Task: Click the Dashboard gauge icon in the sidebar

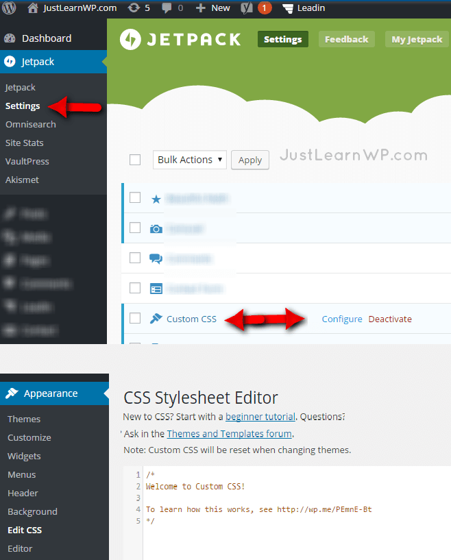Action: [x=10, y=38]
